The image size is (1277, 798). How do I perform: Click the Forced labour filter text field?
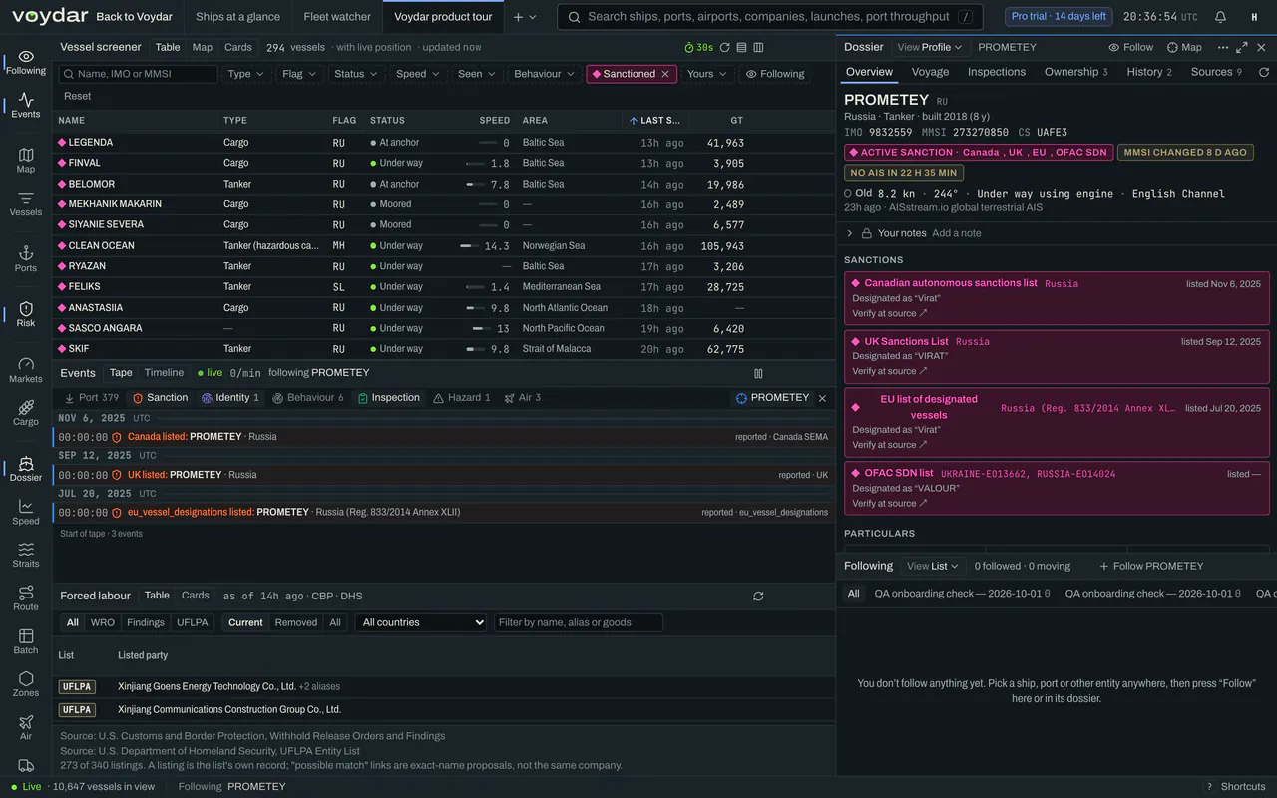pyautogui.click(x=579, y=622)
